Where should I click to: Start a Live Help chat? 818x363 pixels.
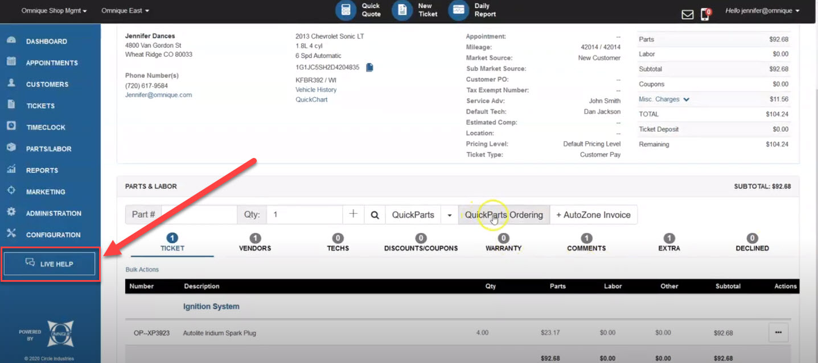click(x=50, y=263)
